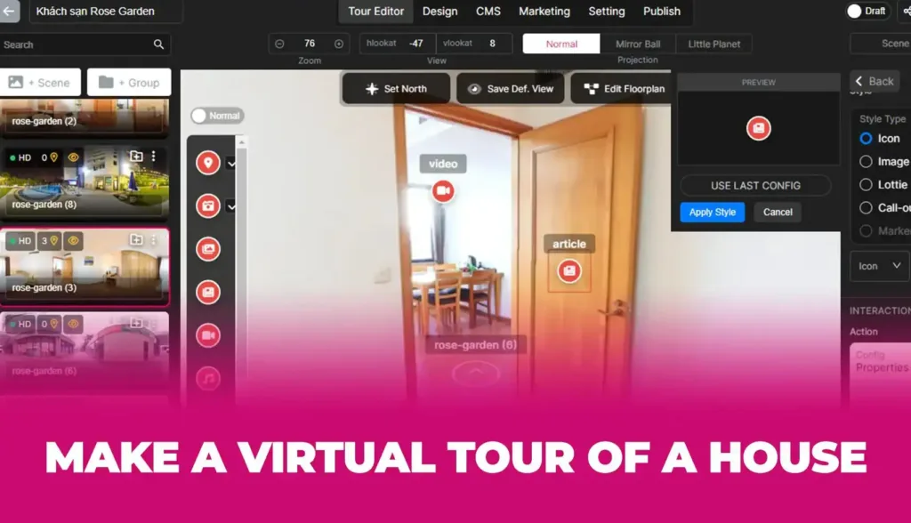Viewport: 911px width, 523px height.
Task: Open the Icon dropdown in style panel
Action: pyautogui.click(x=878, y=266)
